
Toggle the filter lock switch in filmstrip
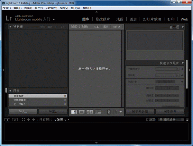click(187, 120)
